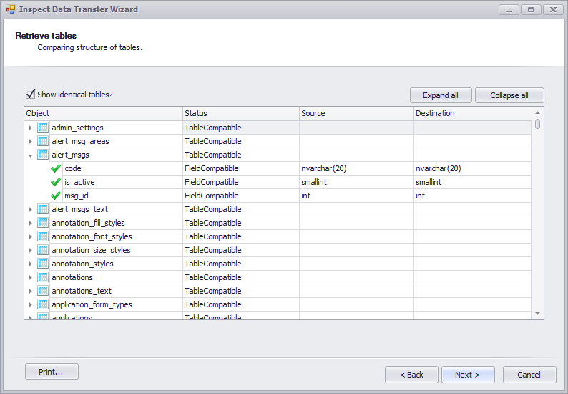Click the Destination column header
This screenshot has height=394, width=568.
(x=472, y=114)
